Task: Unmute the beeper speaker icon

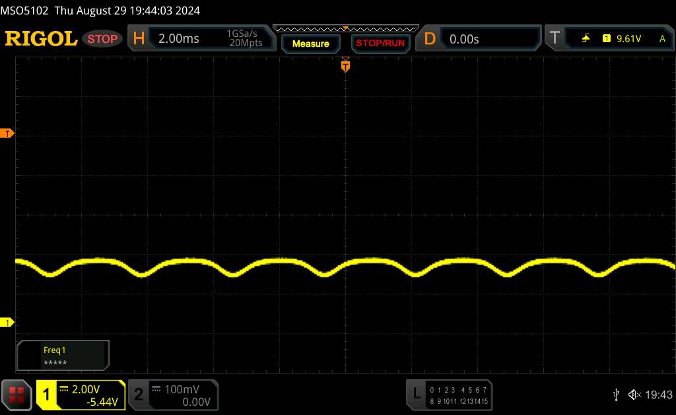Action: tap(634, 394)
